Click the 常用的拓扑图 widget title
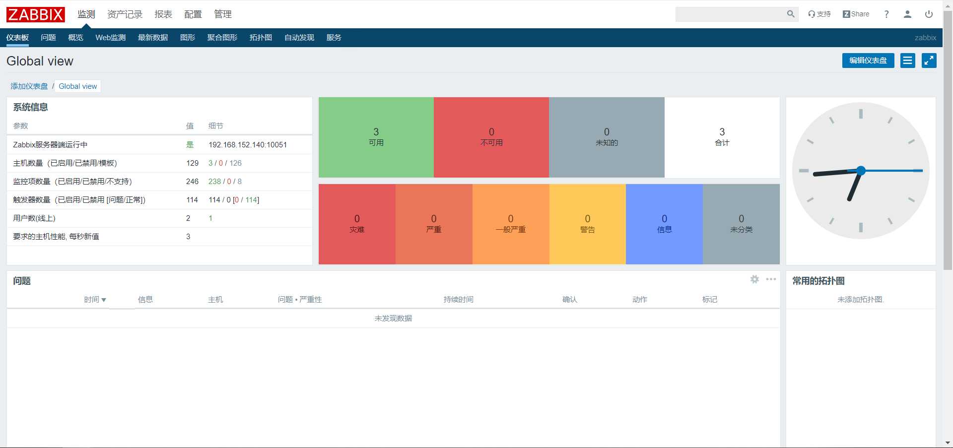Image resolution: width=953 pixels, height=448 pixels. [818, 281]
